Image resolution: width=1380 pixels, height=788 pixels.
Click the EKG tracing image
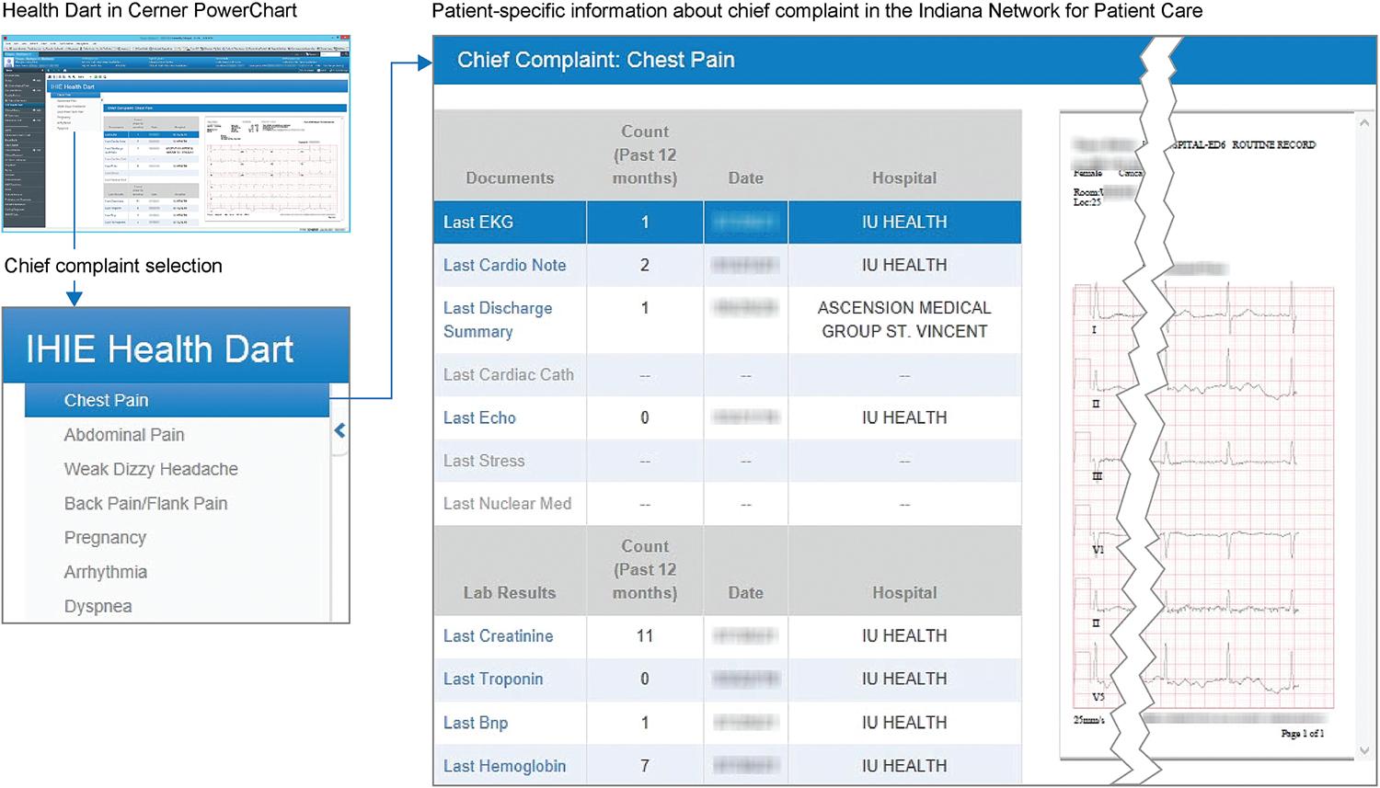click(1203, 497)
